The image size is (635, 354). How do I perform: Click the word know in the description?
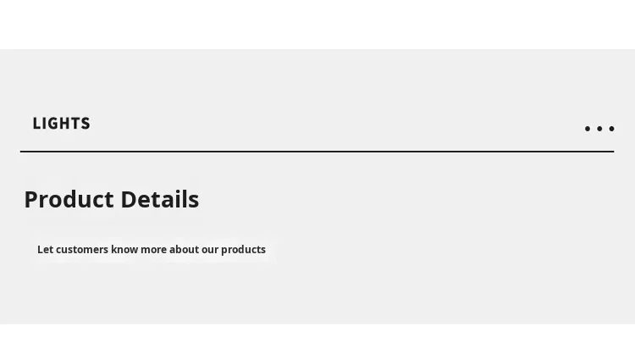124,250
